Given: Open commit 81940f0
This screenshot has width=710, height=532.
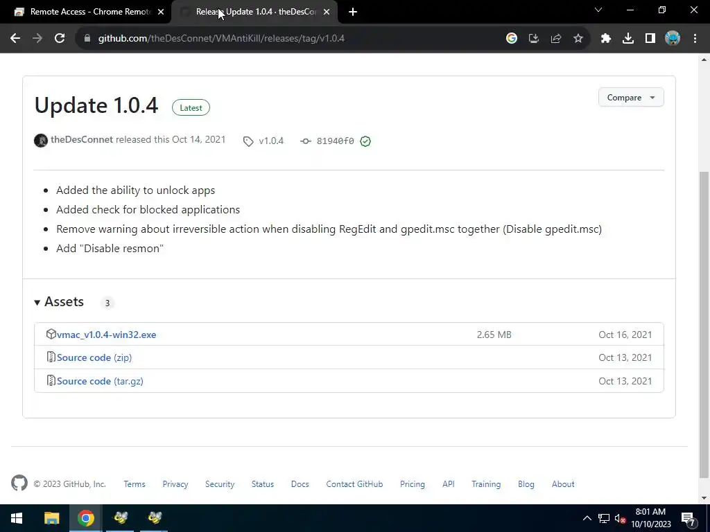Looking at the screenshot, I should tap(335, 141).
